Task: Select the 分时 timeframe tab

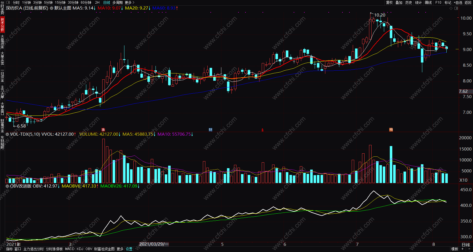Action: coord(16,3)
